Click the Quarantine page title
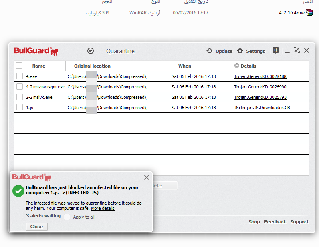319x247 pixels. (120, 51)
